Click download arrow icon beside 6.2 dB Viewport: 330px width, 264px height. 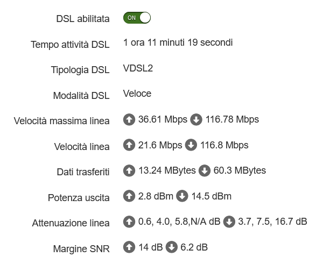click(x=172, y=247)
